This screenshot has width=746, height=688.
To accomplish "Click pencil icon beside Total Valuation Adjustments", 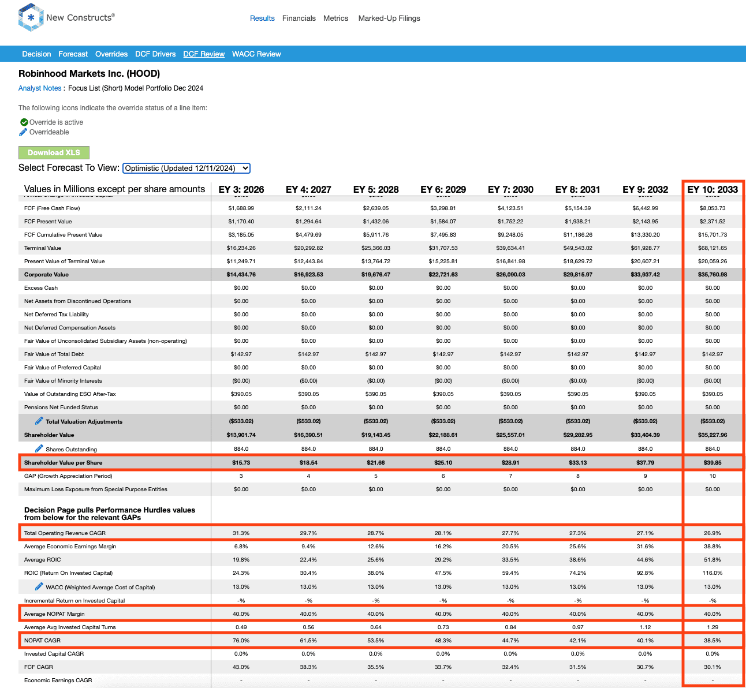I will pos(39,421).
